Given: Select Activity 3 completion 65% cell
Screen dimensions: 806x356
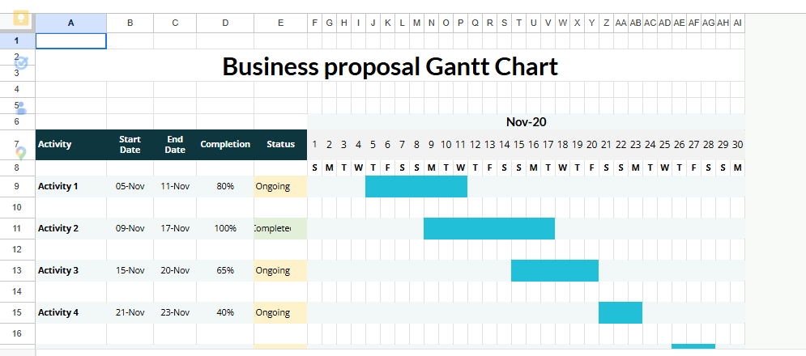Looking at the screenshot, I should pyautogui.click(x=225, y=270).
